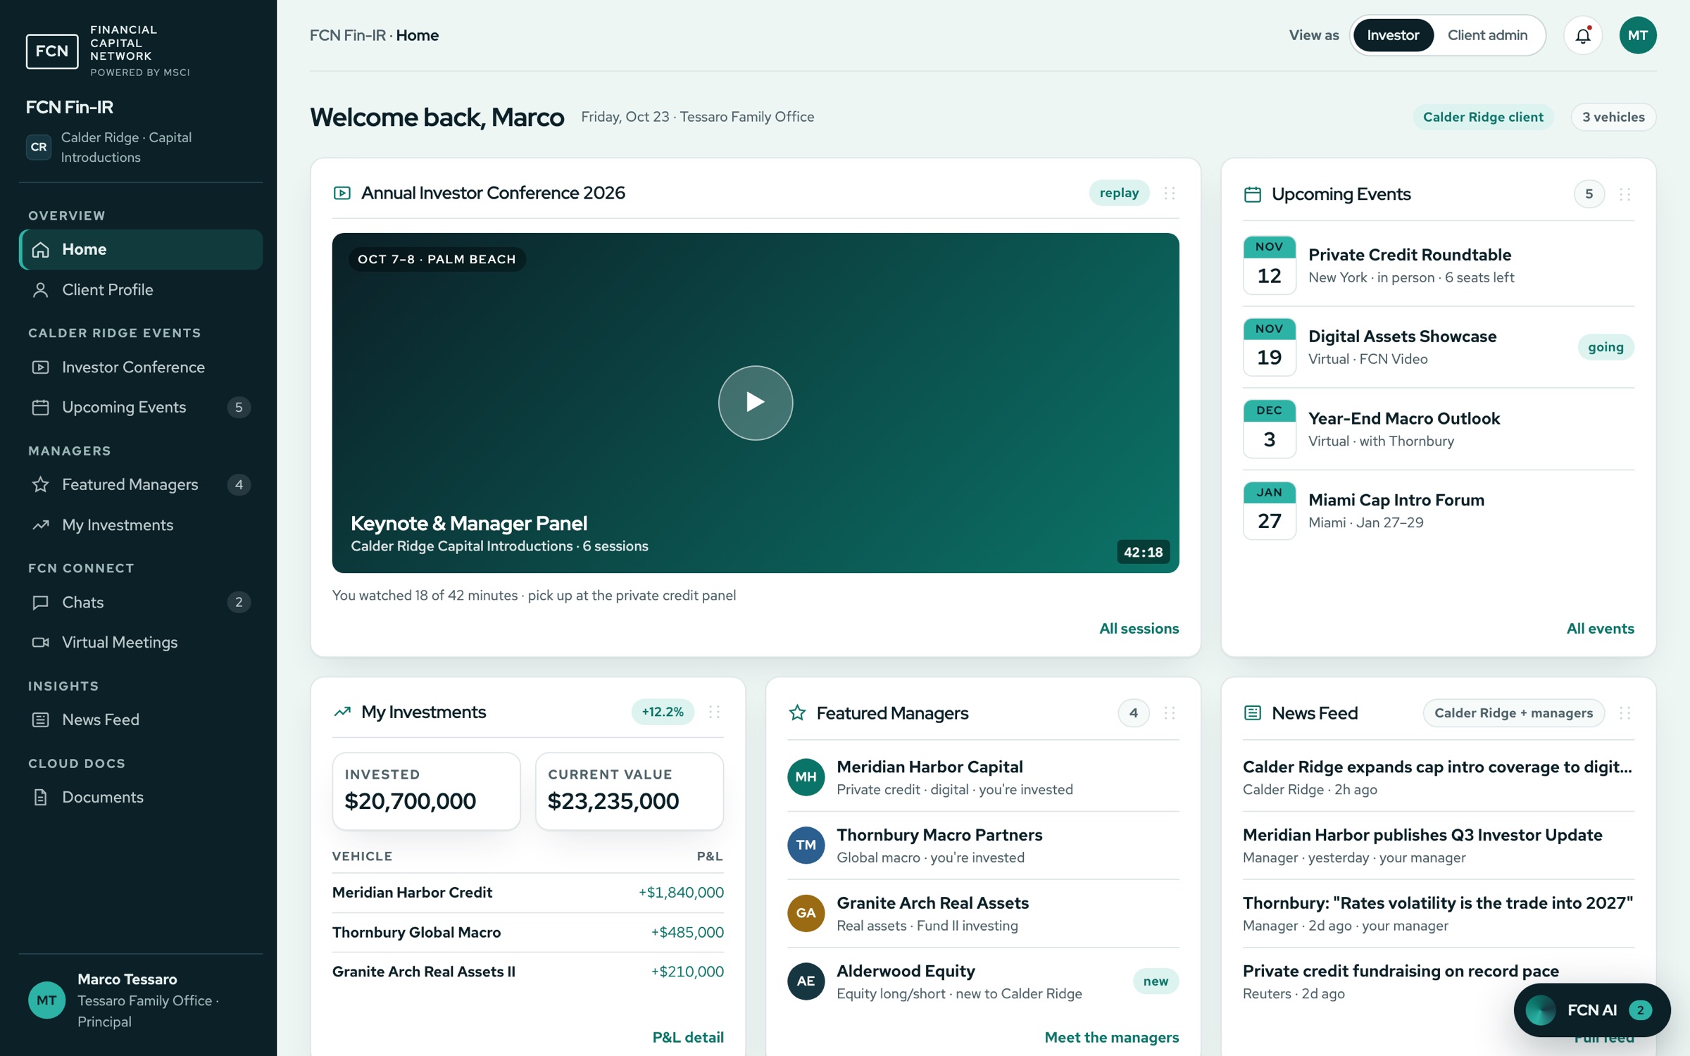Viewport: 1690px width, 1056px height.
Task: Open Investor Conference in sidebar
Action: [141, 367]
